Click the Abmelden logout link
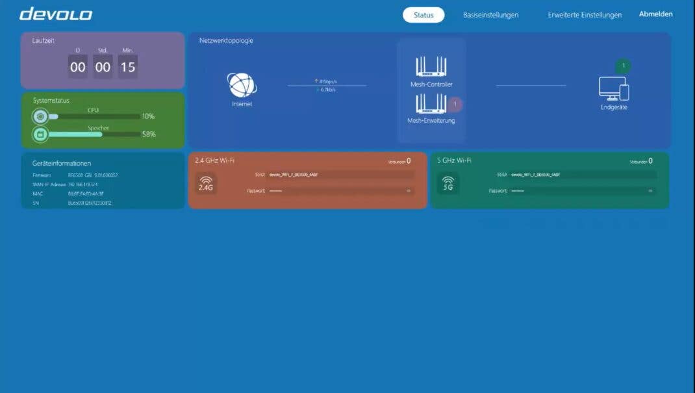The image size is (695, 393). point(655,14)
